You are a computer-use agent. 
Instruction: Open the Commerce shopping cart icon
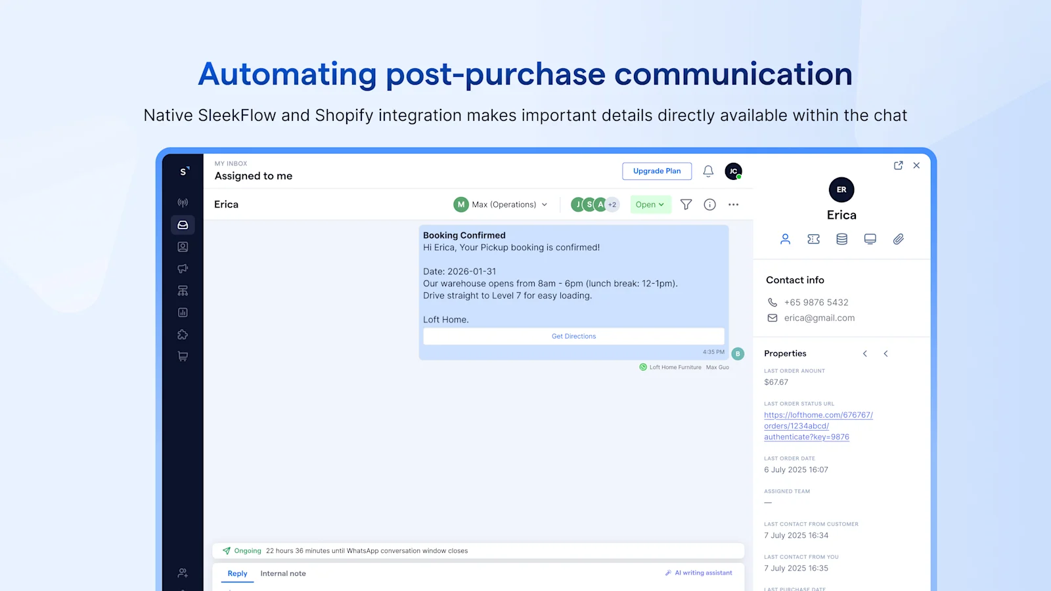point(183,357)
